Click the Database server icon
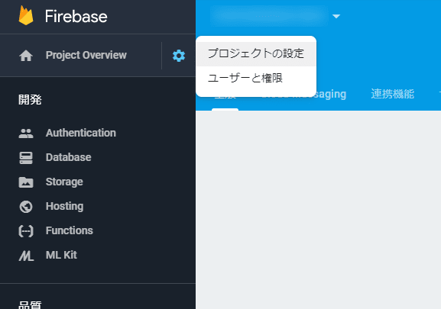 26,158
